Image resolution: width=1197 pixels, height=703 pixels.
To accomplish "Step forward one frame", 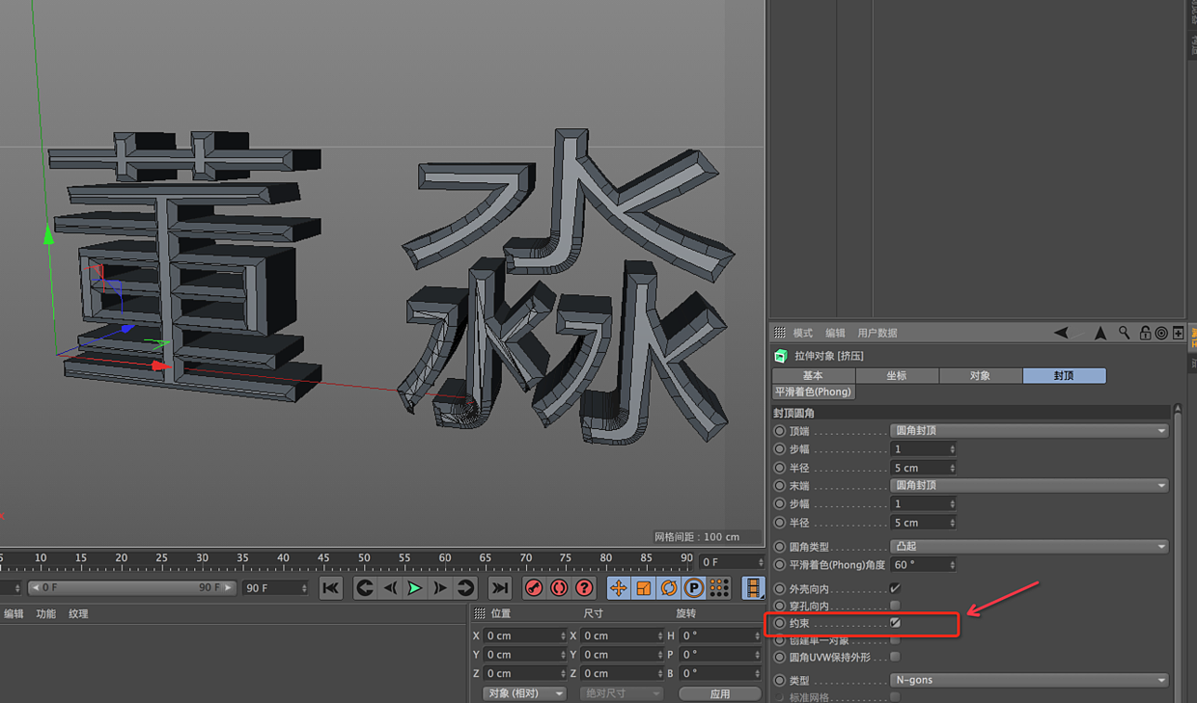I will [439, 587].
